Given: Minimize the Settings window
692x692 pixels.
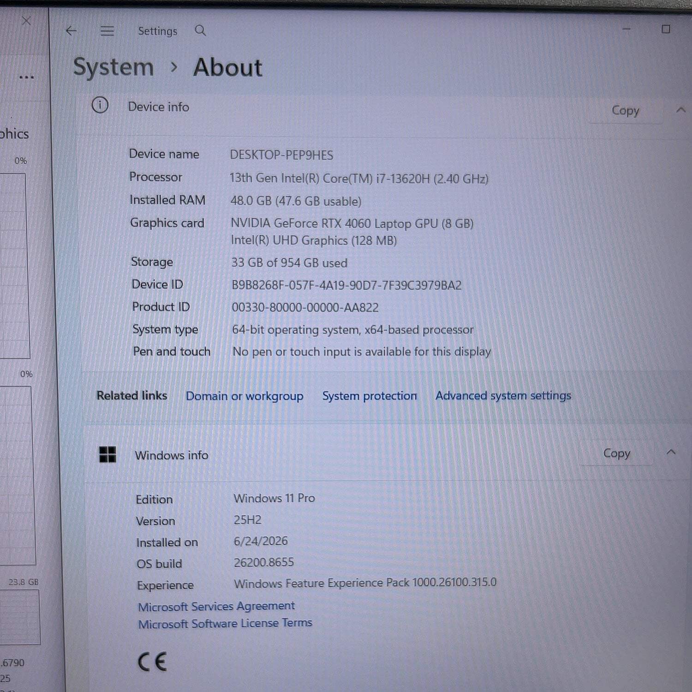Looking at the screenshot, I should (626, 29).
